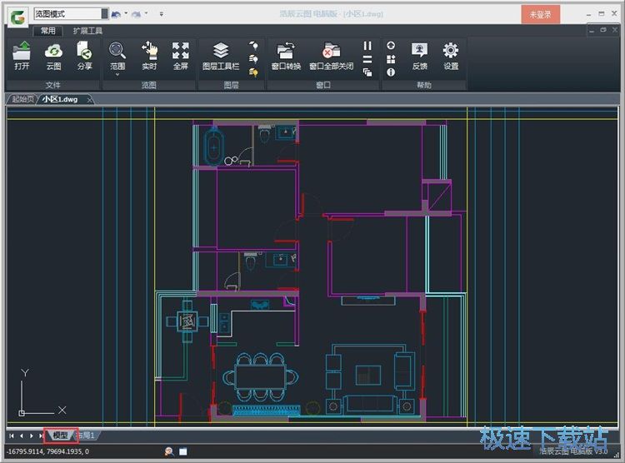Close the 小区1.dwg document tab
This screenshot has height=463, width=625.
click(91, 99)
